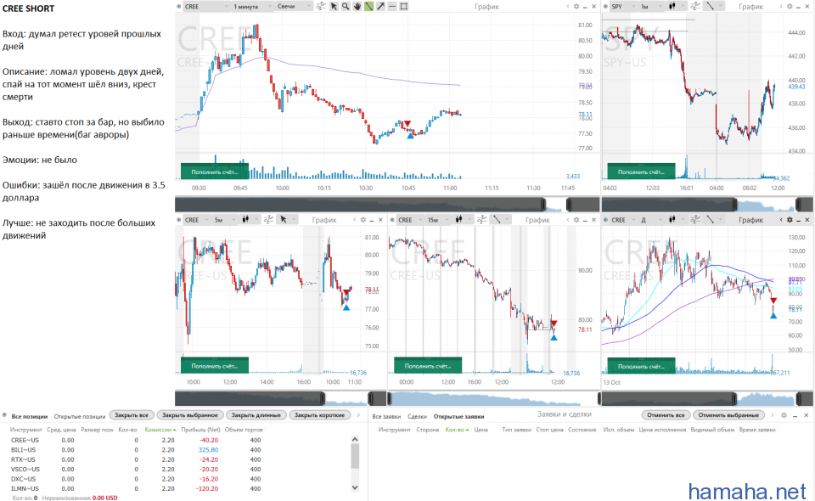Expand chevron in CREE 1-minute chart header
Viewport: 815px width, 501px height.
(568, 6)
